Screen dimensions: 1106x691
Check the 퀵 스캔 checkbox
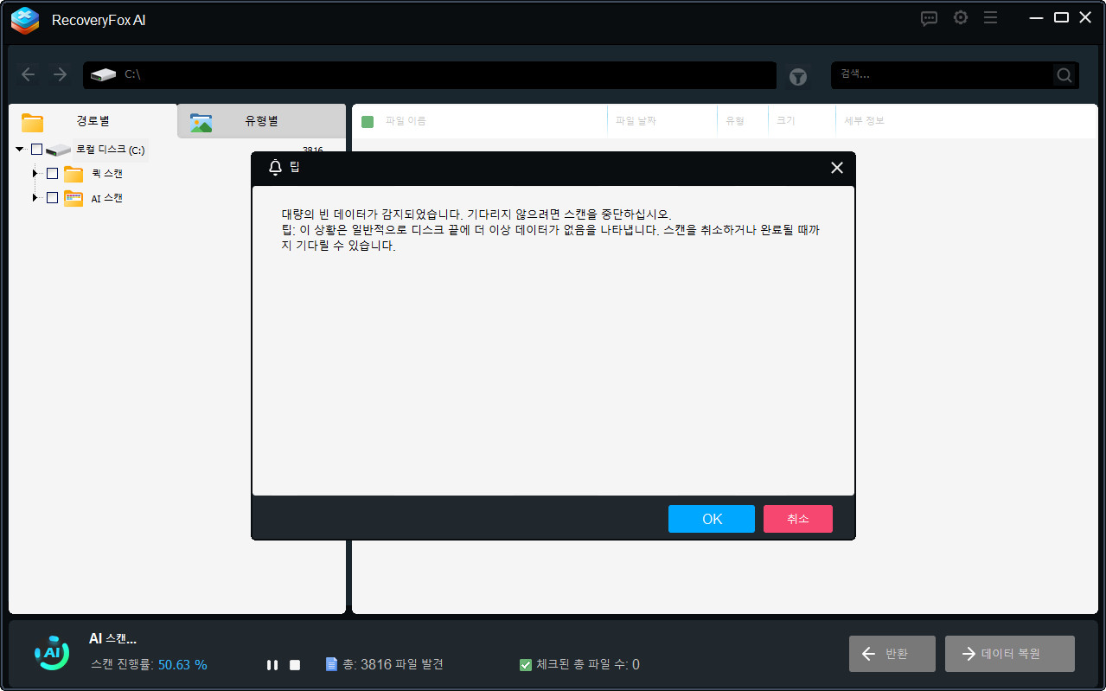tap(52, 173)
